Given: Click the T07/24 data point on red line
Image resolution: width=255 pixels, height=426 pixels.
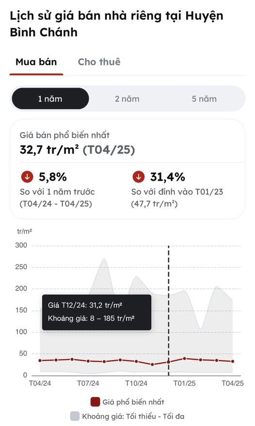Looking at the screenshot, I should (88, 361).
